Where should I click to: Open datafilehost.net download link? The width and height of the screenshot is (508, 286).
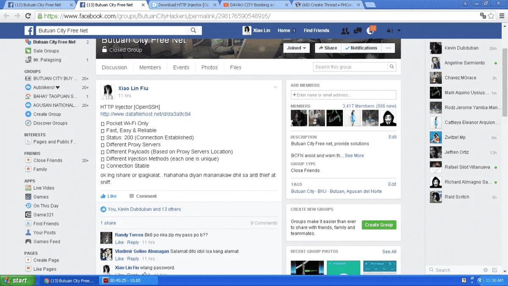(x=145, y=114)
